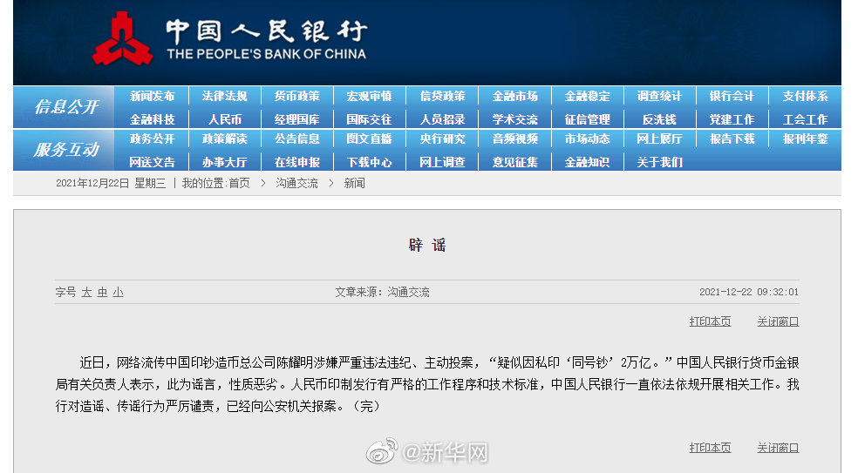Click bottom 打印本页 link
858x473 pixels.
click(710, 448)
